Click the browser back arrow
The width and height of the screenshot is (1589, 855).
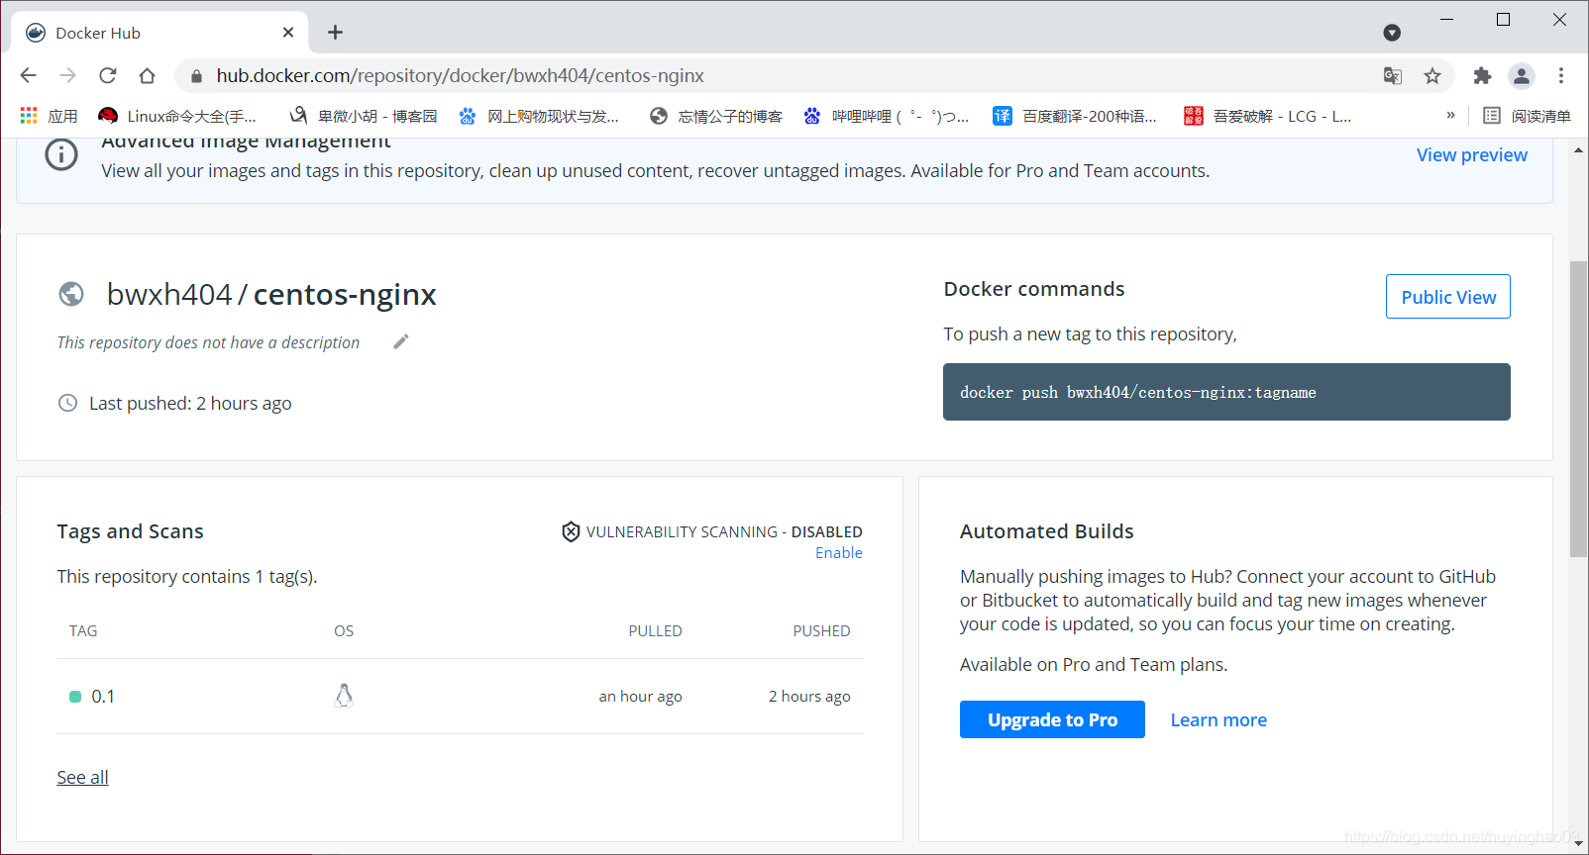click(28, 75)
